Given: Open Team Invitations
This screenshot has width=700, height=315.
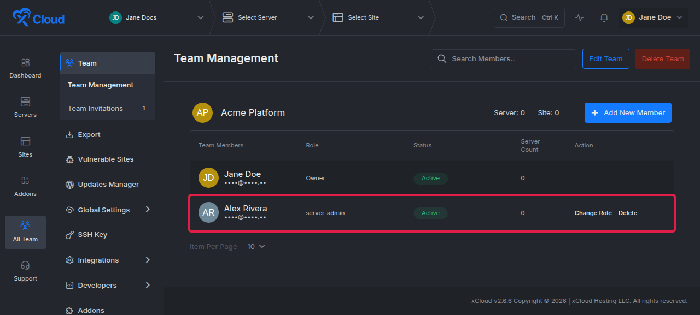Looking at the screenshot, I should pos(107,109).
